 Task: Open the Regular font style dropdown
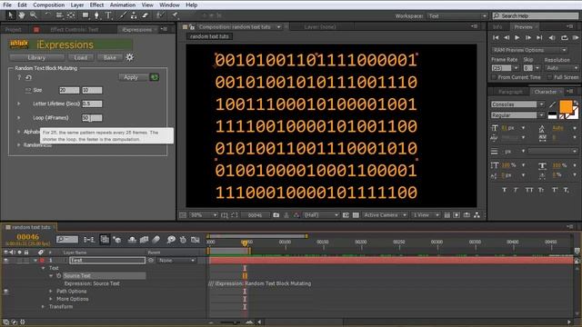[x=517, y=115]
